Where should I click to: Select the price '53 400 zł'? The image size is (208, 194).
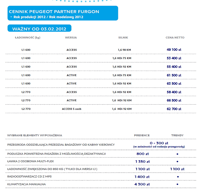174,58
